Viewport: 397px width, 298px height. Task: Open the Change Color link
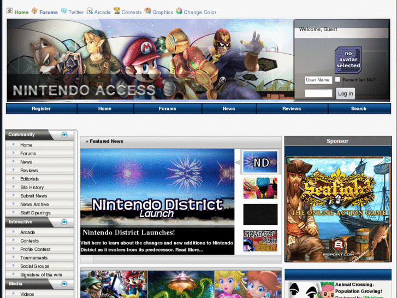(x=200, y=12)
